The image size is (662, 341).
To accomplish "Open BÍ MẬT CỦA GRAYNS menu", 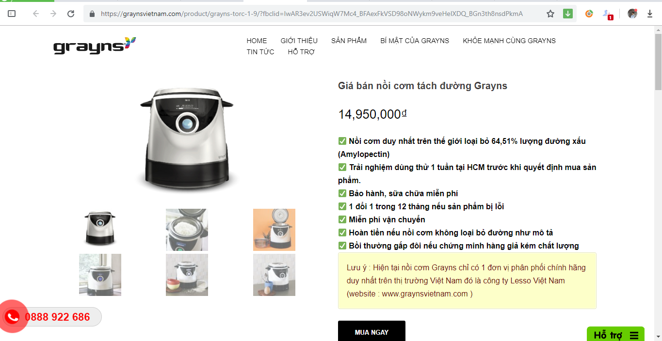I will 415,41.
